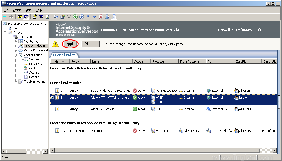Select Servers under Configuration
This screenshot has height=161, width=282.
tap(34, 59)
